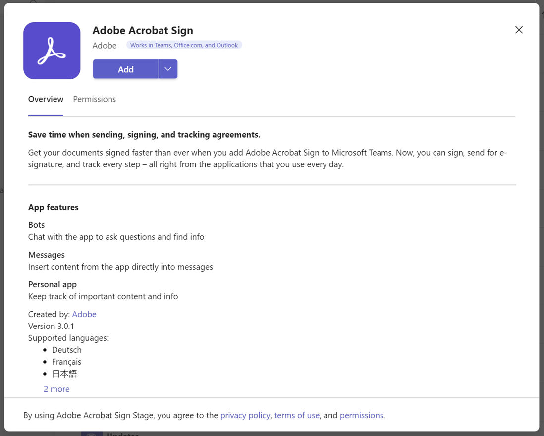The image size is (544, 436).
Task: Click the 'Deutsch' language entry
Action: (66, 350)
